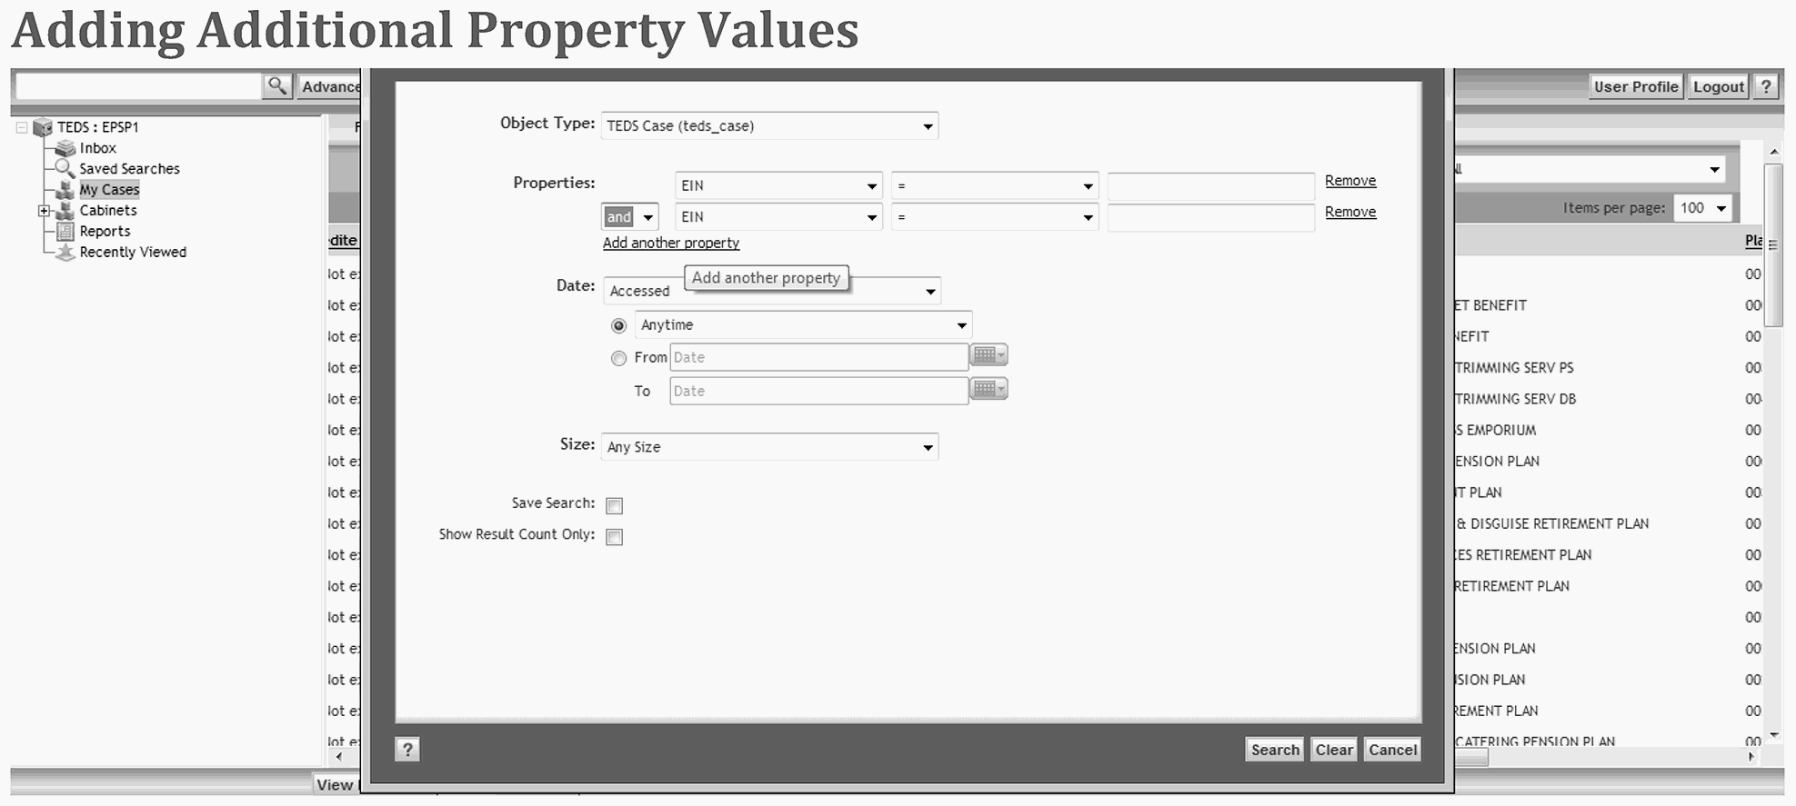Click the first EIN value input field
This screenshot has width=1796, height=806.
pos(1210,186)
